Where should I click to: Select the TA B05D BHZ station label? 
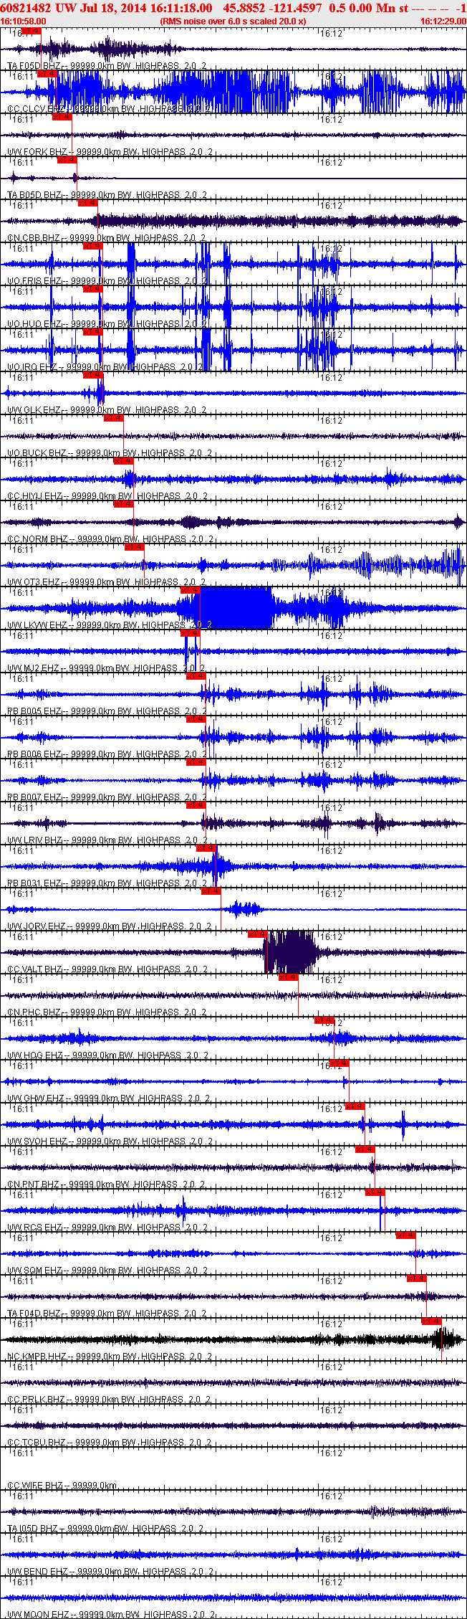tap(34, 195)
